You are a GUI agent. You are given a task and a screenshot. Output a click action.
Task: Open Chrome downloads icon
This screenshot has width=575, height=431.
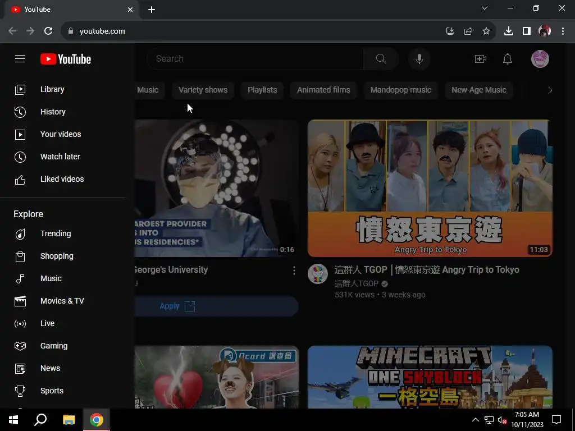(x=509, y=31)
